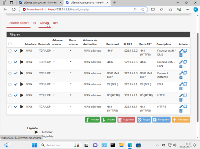The width and height of the screenshot is (200, 149).
Task: Delete the Routeur DMZ / LAN rule
Action: 181,66
